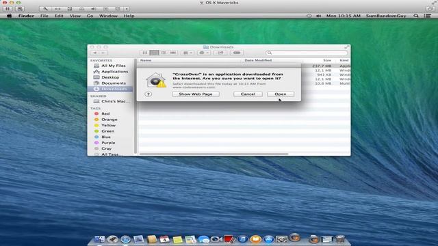Screen dimensions: 438x246
Task: Go back in the Downloads window
Action: tap(95, 53)
